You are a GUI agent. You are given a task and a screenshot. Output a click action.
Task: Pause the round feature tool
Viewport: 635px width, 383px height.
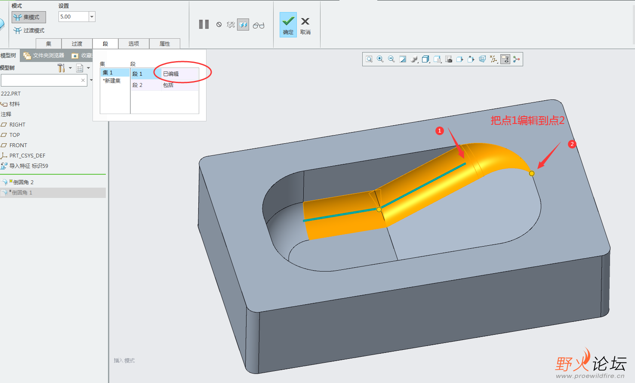[x=204, y=25]
